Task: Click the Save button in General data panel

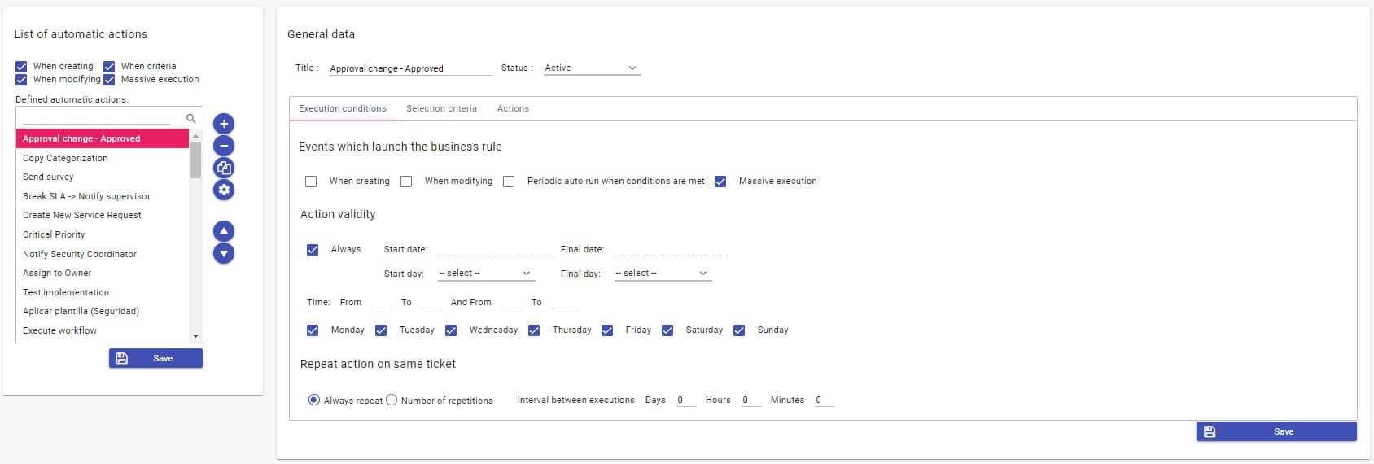Action: pos(1276,431)
